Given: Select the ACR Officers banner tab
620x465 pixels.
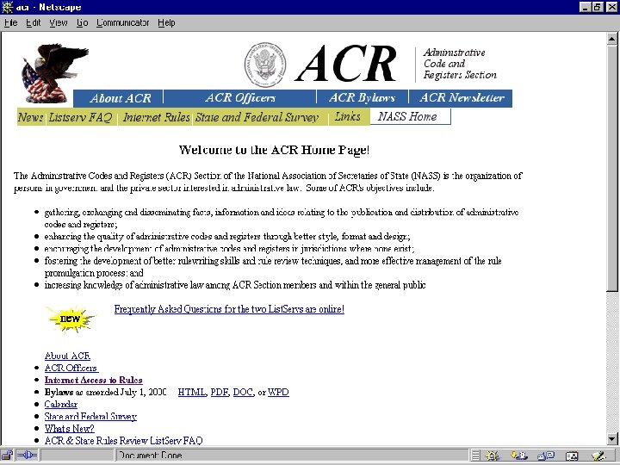Looking at the screenshot, I should point(240,98).
